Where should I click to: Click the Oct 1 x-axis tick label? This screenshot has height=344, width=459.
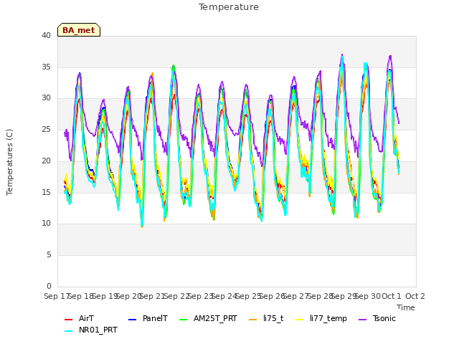coord(392,296)
